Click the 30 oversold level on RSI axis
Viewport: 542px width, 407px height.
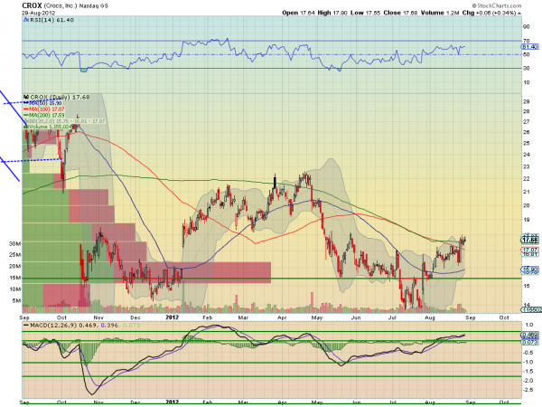526,68
